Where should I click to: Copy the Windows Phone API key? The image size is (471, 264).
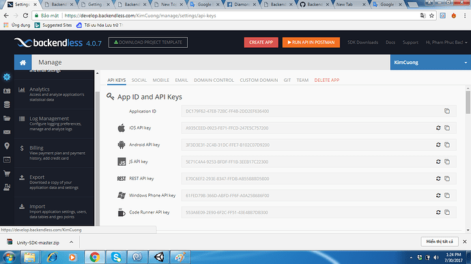coord(447,195)
